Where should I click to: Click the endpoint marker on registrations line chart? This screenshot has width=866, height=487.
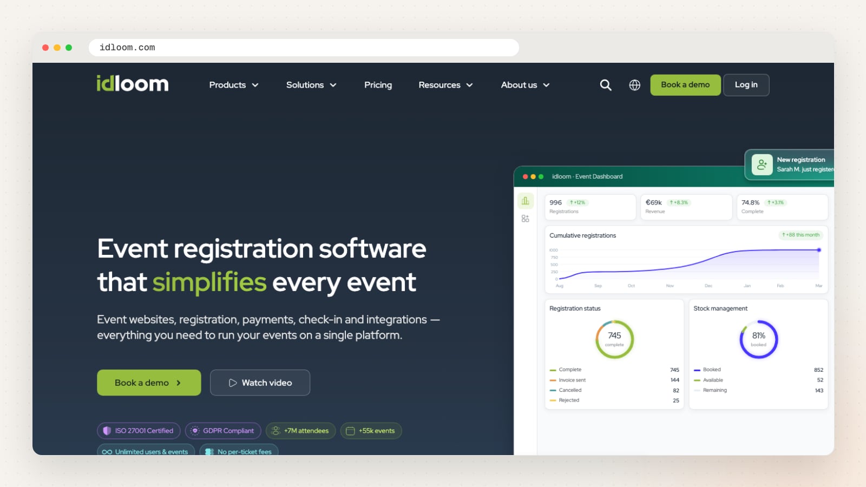pos(819,250)
